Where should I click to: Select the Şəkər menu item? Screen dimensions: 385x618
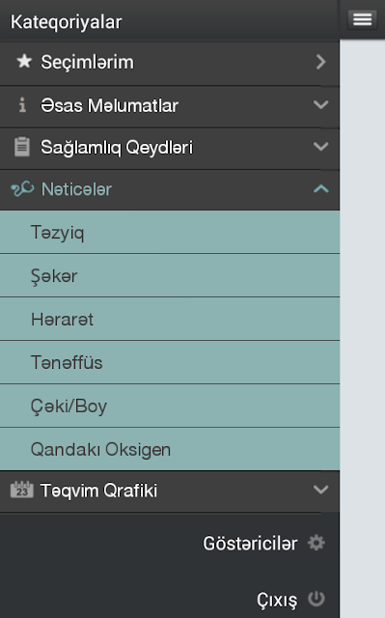tap(170, 275)
